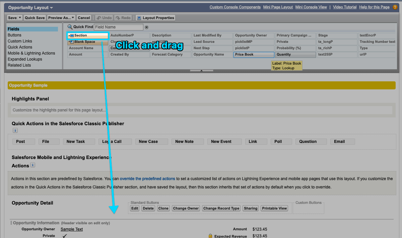Screen dimensions: 402x238
Task: Select Buttons in the palette list
Action: (x=14, y=35)
